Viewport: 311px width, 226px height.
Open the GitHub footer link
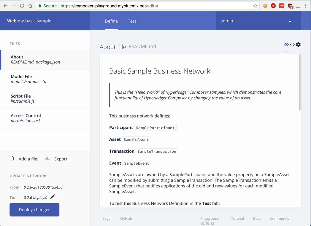126,218
